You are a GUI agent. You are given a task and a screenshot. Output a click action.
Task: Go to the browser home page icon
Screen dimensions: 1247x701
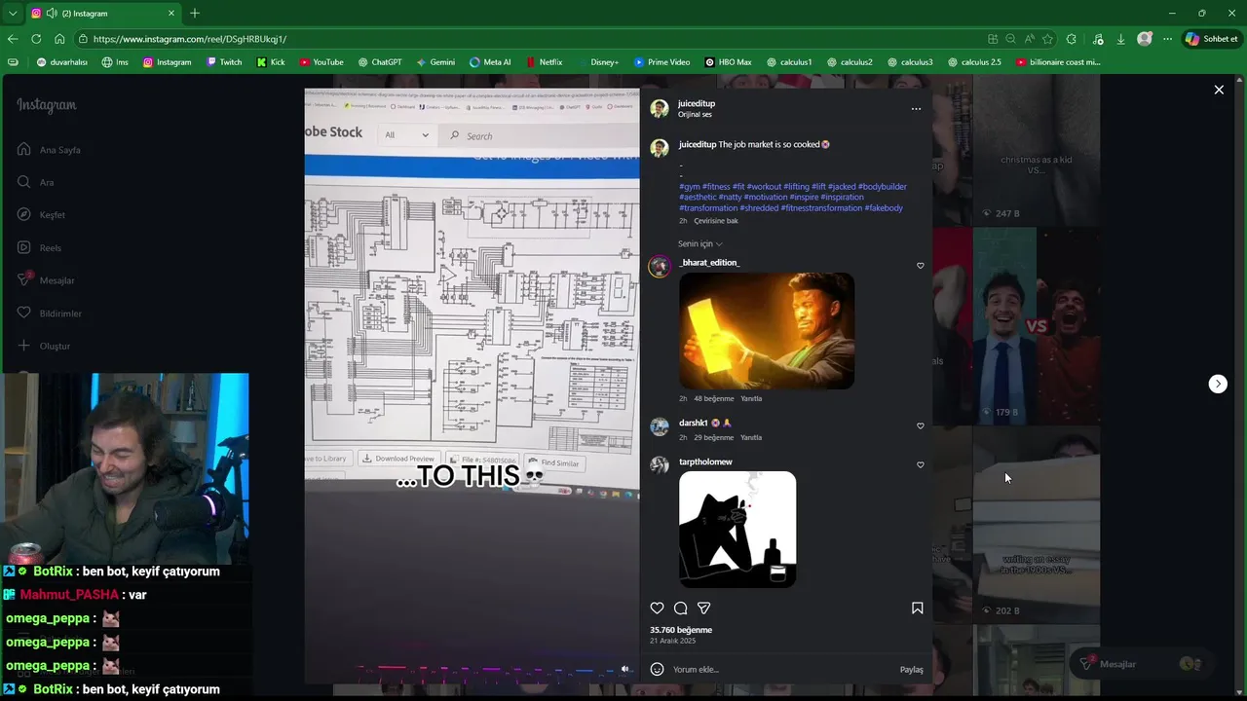click(x=59, y=39)
